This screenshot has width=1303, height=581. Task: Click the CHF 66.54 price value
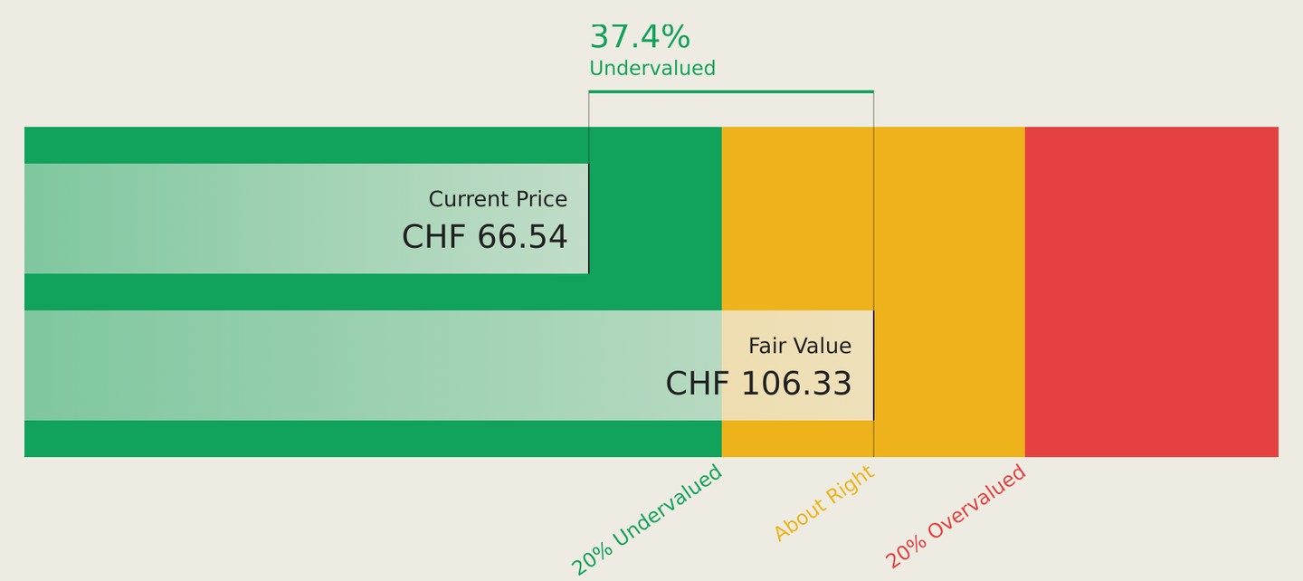point(485,237)
